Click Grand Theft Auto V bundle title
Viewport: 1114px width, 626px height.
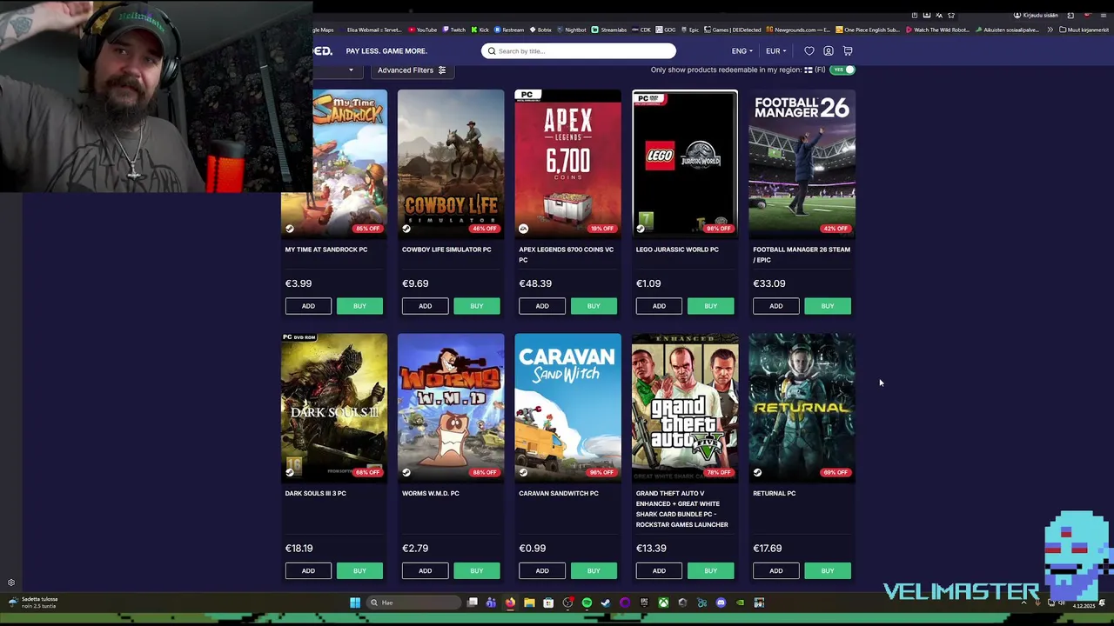(681, 509)
